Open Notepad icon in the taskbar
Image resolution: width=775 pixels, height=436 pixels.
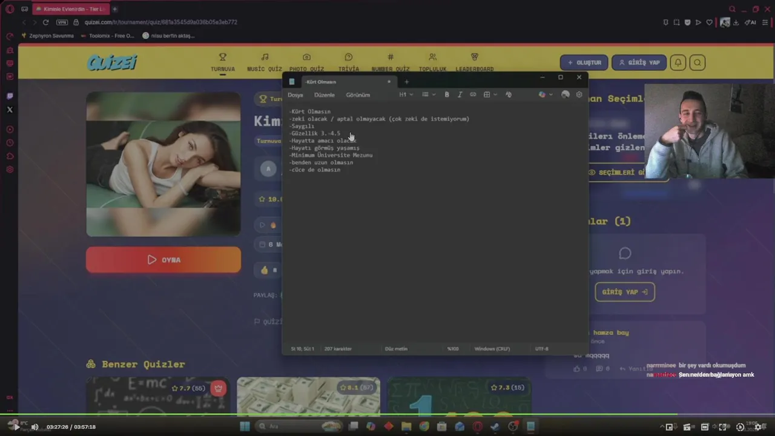pyautogui.click(x=531, y=426)
